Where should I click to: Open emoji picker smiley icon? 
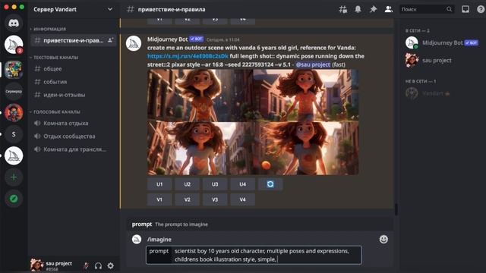tap(383, 240)
